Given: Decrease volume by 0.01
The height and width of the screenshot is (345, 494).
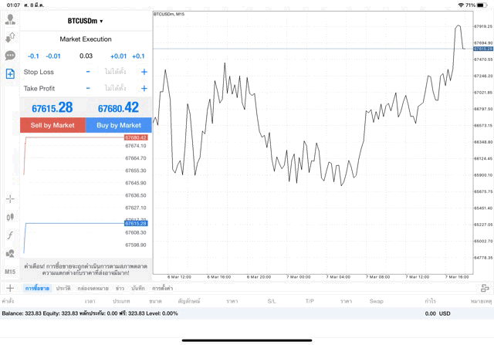Looking at the screenshot, I should (x=53, y=56).
